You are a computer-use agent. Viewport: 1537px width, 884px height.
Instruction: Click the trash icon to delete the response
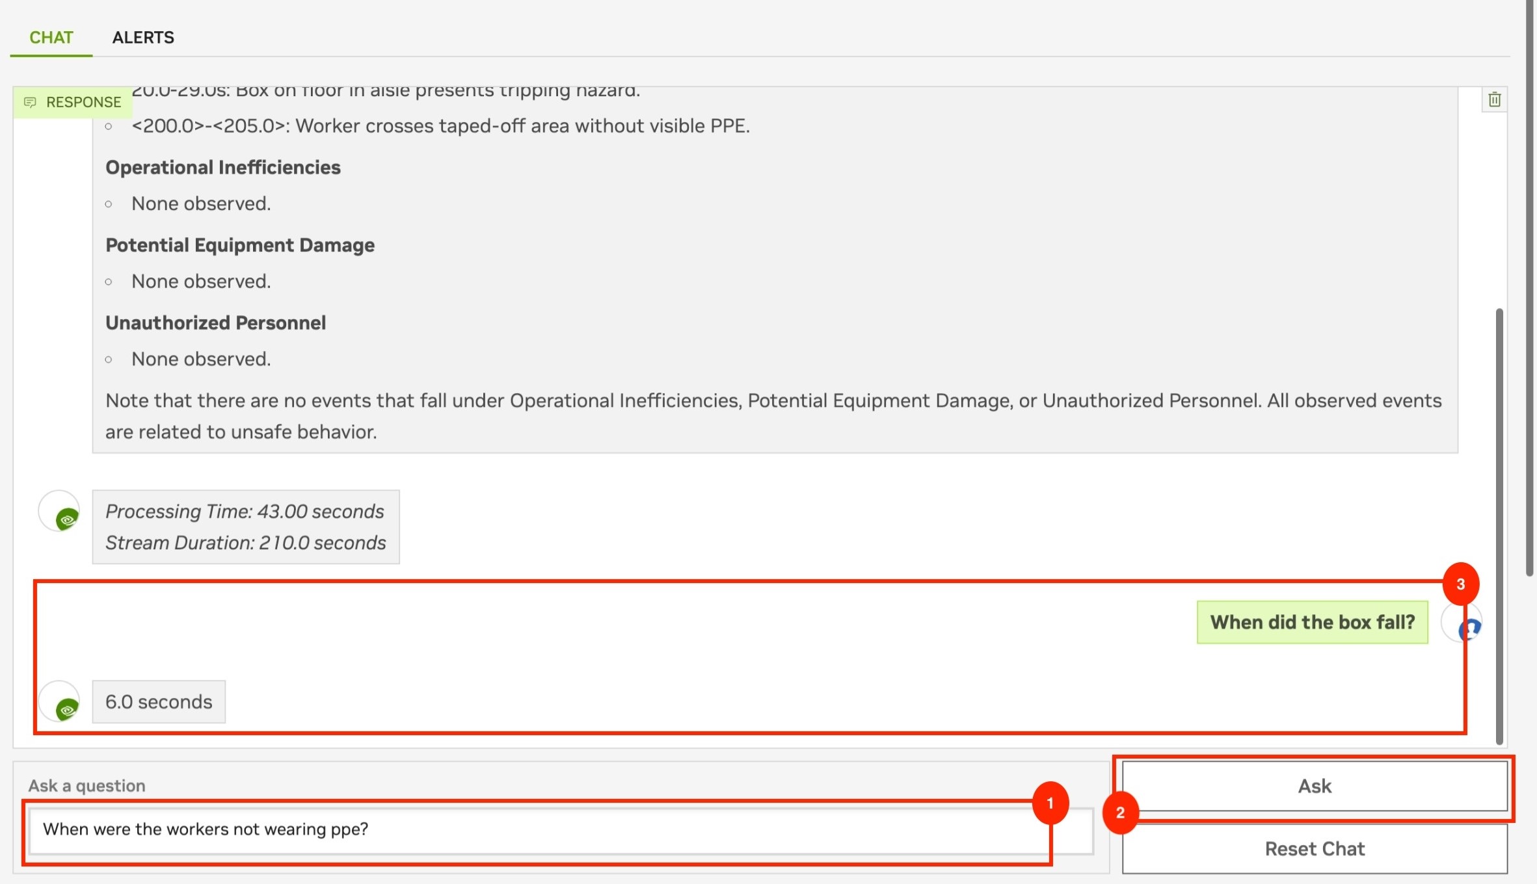pos(1494,99)
